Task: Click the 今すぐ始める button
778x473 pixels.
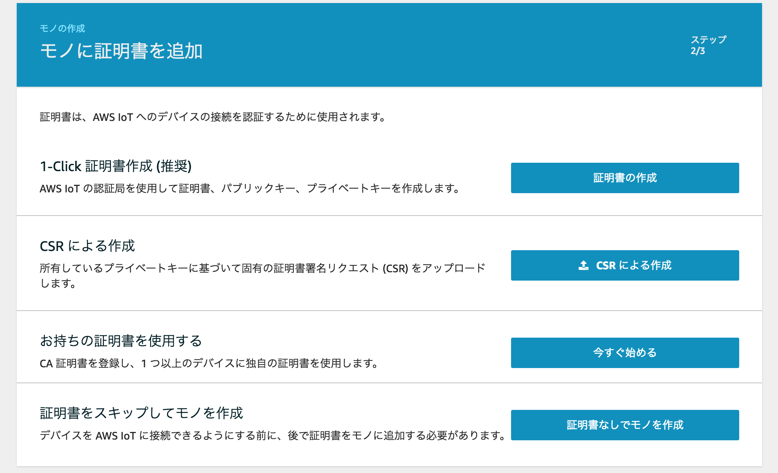Action: 625,353
